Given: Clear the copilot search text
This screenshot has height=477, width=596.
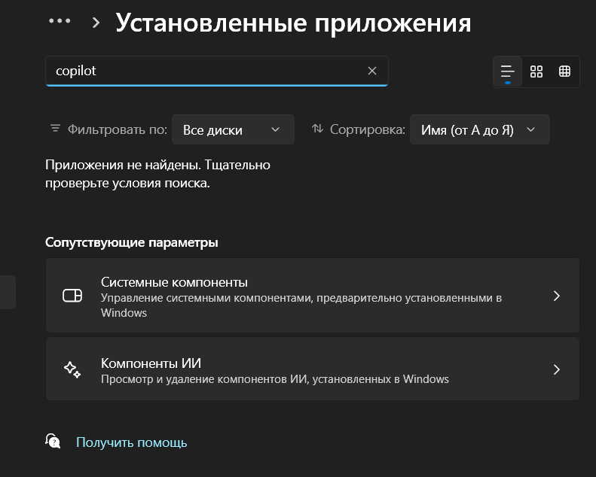Looking at the screenshot, I should coord(372,71).
